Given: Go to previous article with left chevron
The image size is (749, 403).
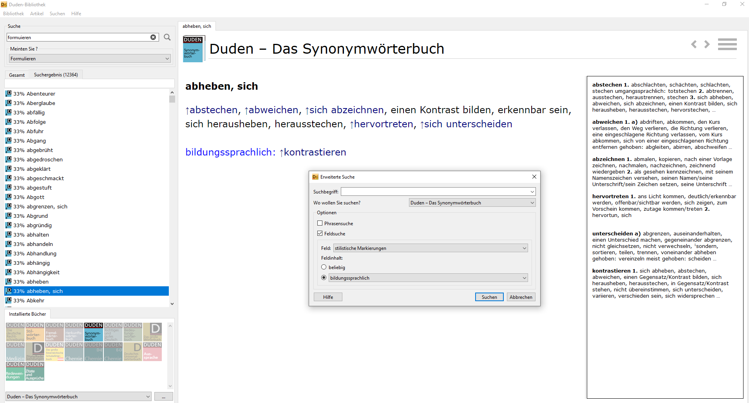Looking at the screenshot, I should click(694, 44).
